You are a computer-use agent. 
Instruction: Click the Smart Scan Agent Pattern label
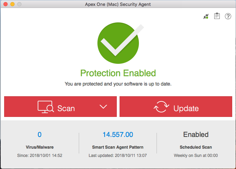coord(118,147)
